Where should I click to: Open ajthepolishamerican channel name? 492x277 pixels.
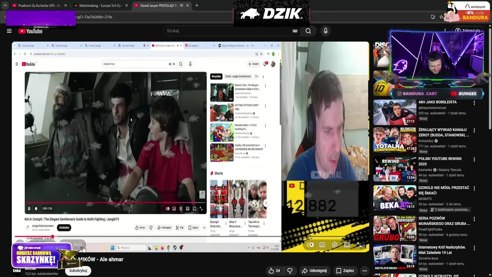432,108
